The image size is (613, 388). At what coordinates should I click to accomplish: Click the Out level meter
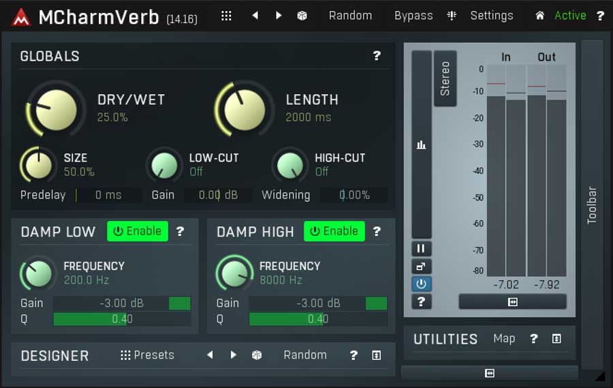point(546,170)
